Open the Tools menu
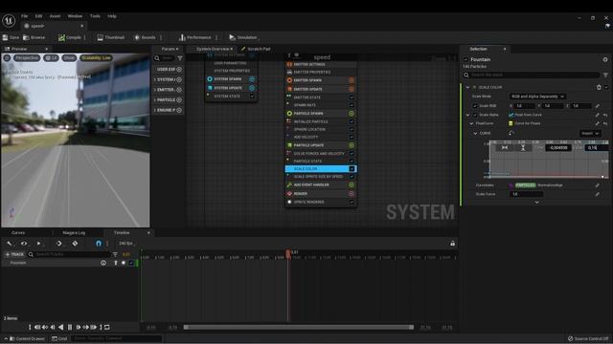This screenshot has width=613, height=344. (95, 16)
